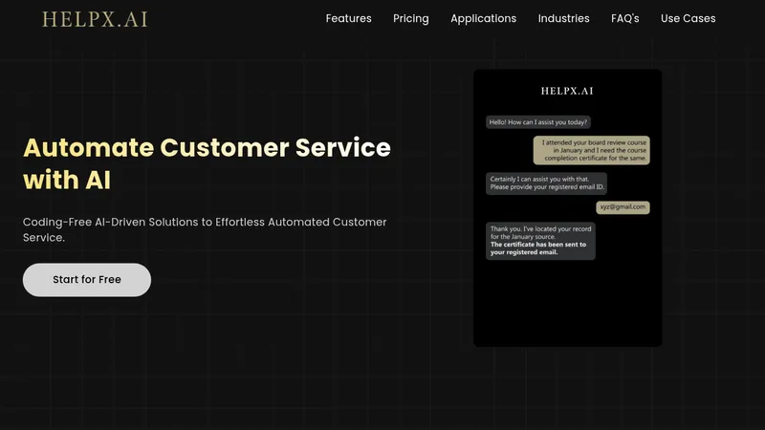The width and height of the screenshot is (765, 430).
Task: Open the Use Cases nav link
Action: [688, 18]
